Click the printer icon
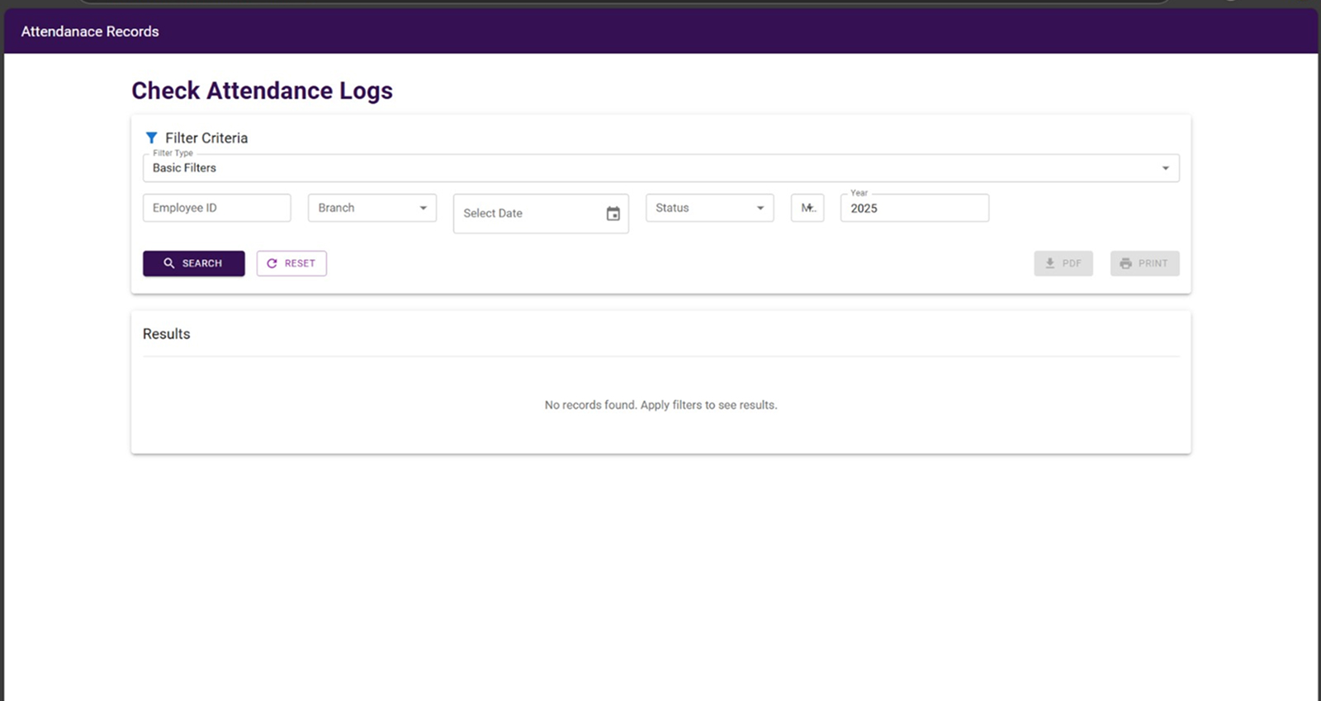This screenshot has height=701, width=1321. coord(1125,263)
